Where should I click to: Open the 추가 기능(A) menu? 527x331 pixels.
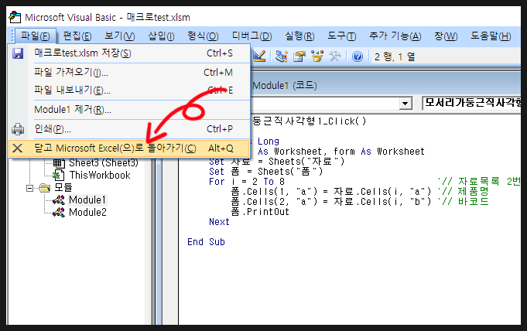pyautogui.click(x=395, y=36)
